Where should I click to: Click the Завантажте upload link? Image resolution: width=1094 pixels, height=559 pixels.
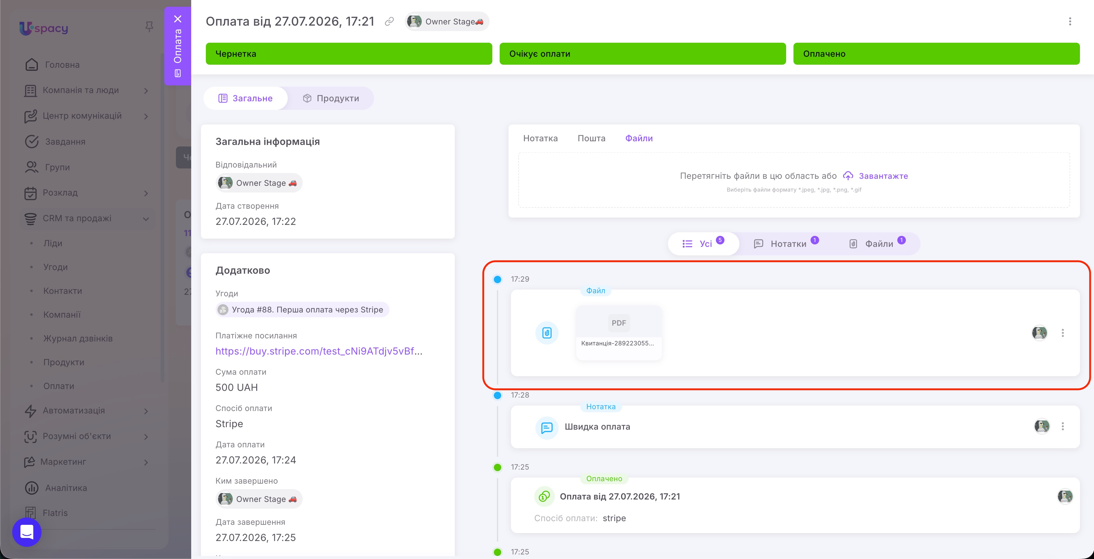click(x=883, y=176)
